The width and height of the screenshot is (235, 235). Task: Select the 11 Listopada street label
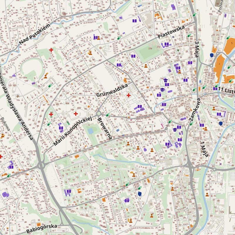[x=226, y=90]
